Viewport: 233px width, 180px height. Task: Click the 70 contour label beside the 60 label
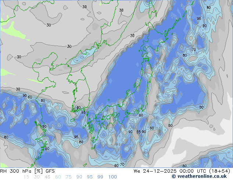(x=122, y=165)
